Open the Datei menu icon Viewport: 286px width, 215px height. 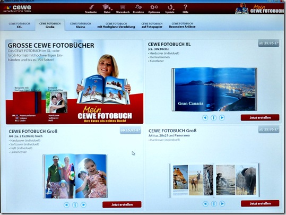pyautogui.click(x=107, y=9)
